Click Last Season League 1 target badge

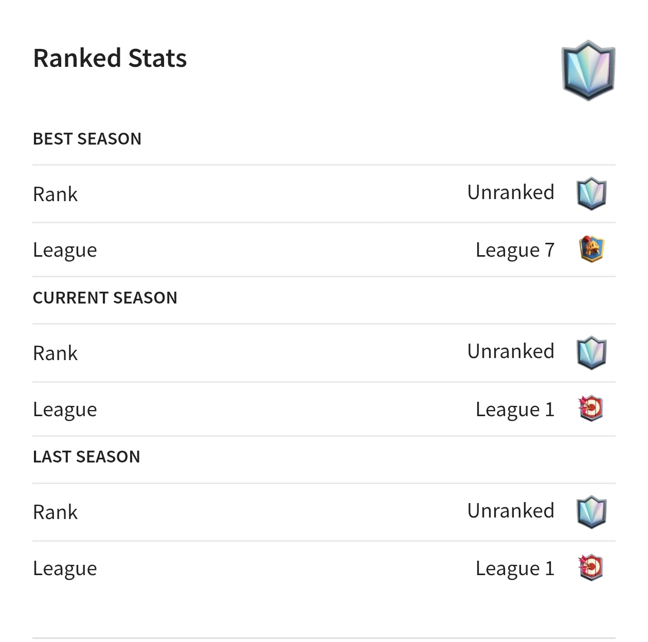pos(590,568)
